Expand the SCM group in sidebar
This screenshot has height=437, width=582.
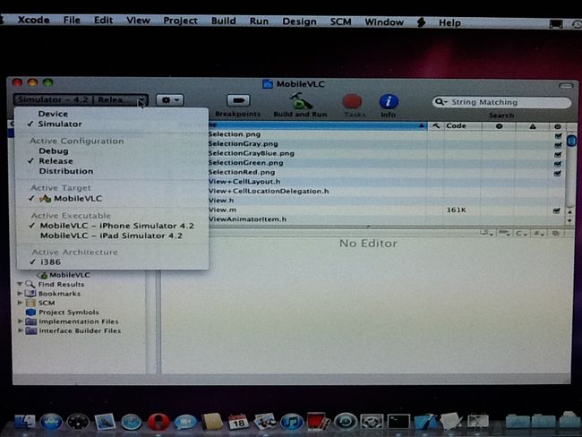tap(20, 303)
